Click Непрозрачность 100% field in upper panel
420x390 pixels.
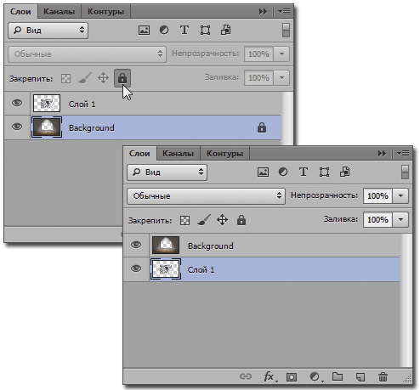(258, 54)
